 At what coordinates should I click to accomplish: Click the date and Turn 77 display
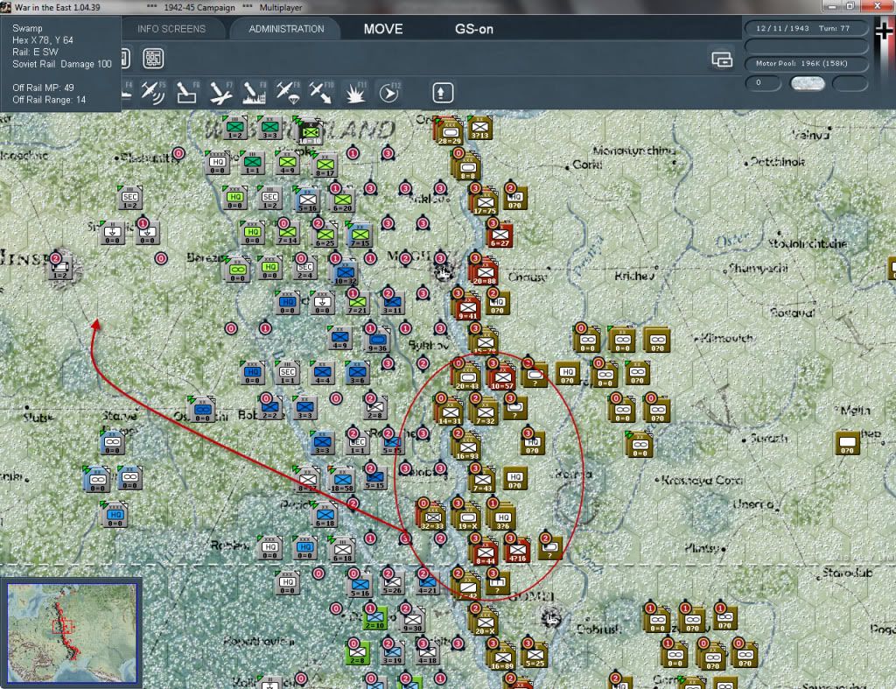point(805,28)
